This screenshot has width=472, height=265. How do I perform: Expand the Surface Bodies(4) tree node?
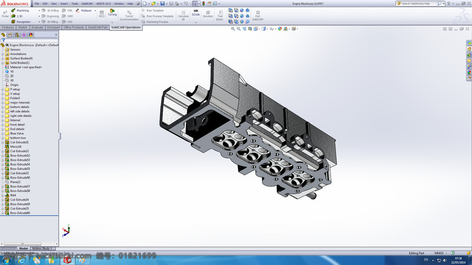(2, 59)
